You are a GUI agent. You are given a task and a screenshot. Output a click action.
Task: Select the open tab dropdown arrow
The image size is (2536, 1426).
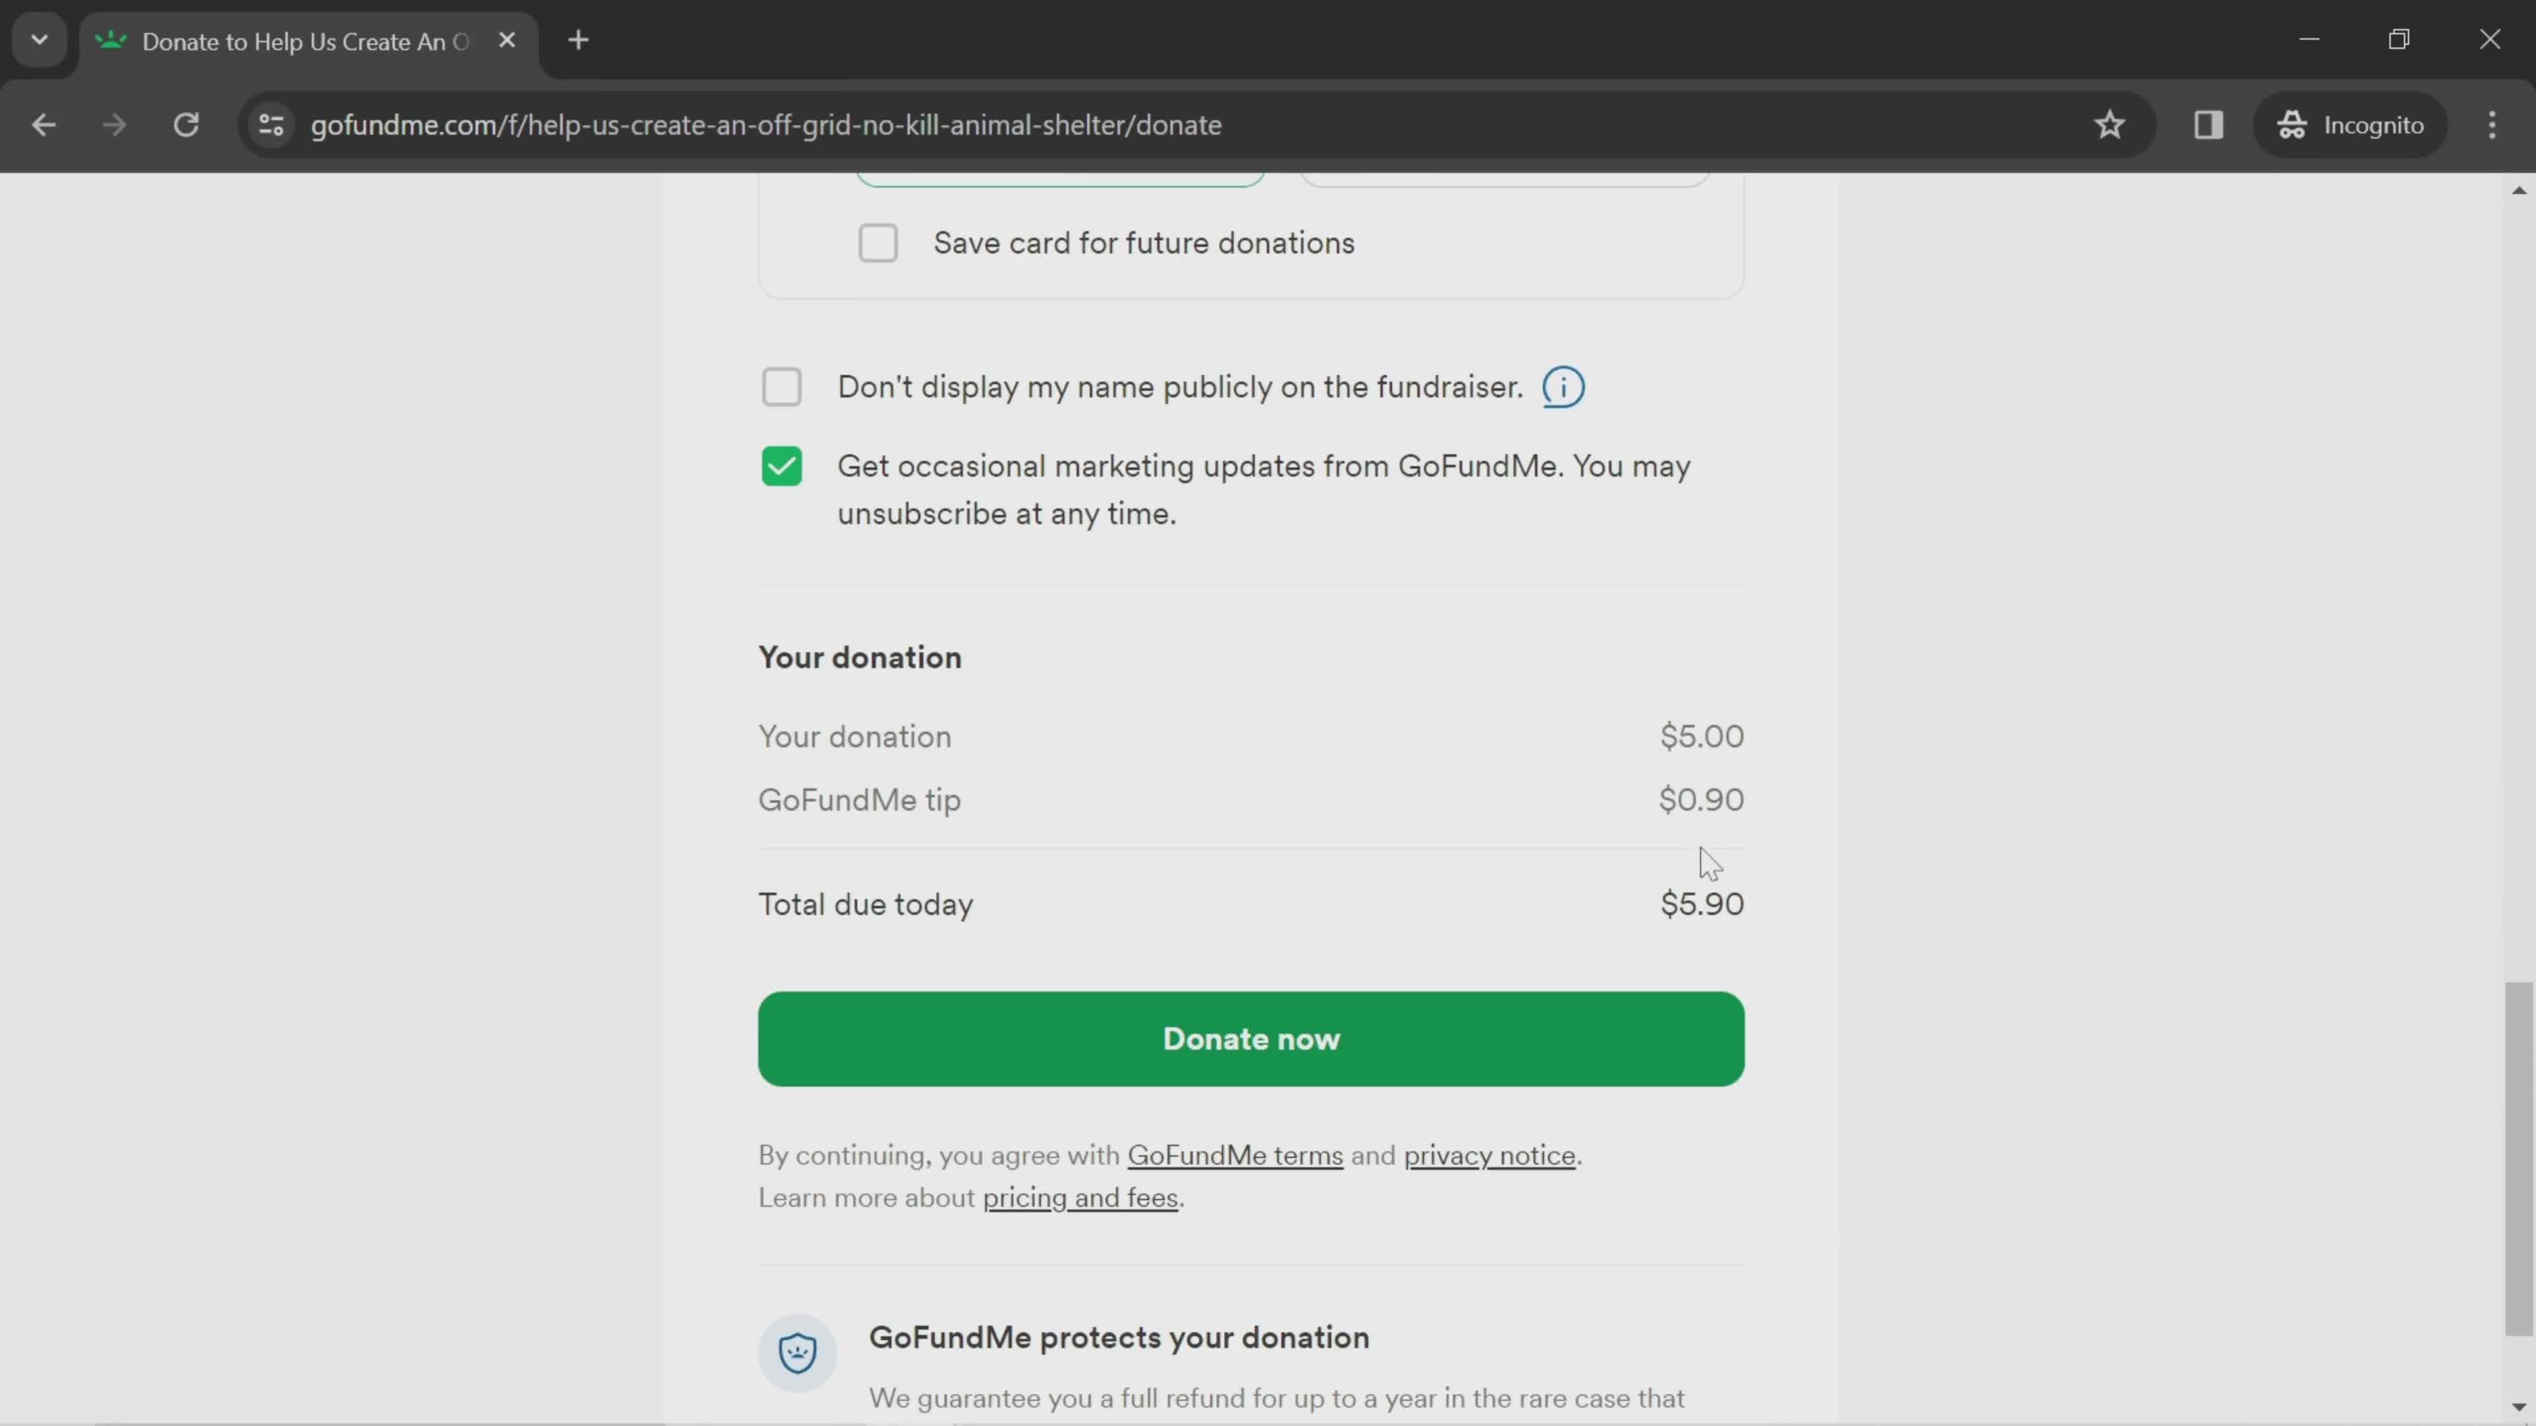pyautogui.click(x=38, y=38)
